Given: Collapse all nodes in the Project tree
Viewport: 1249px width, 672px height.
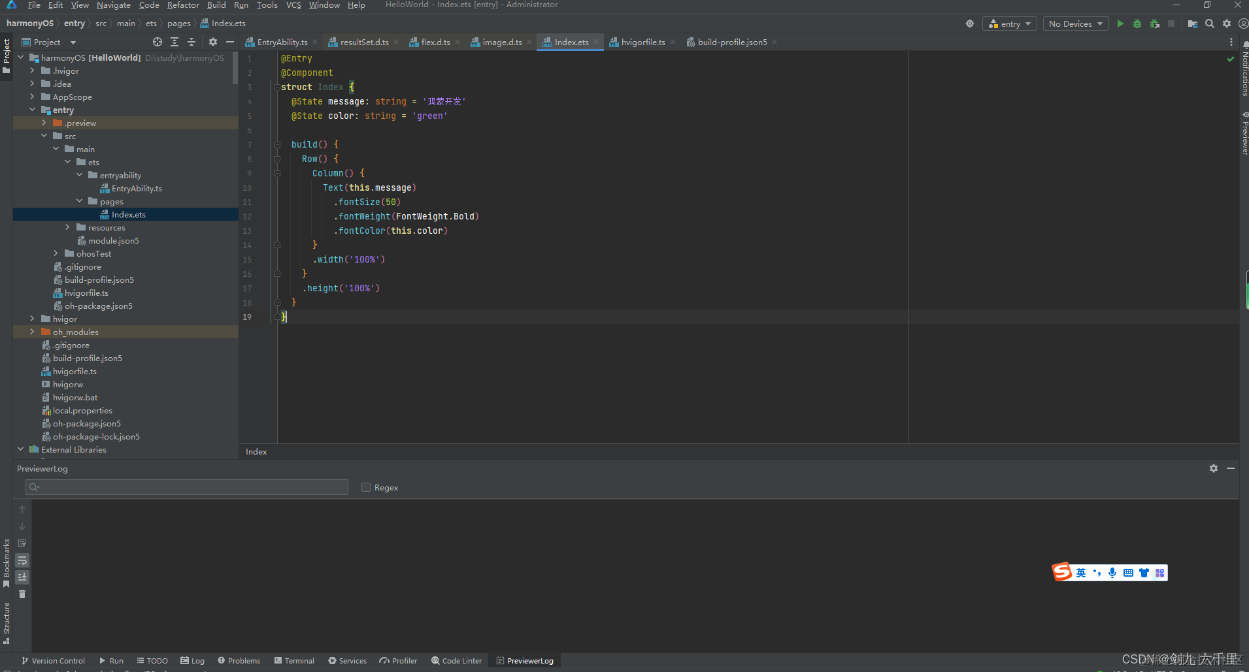Looking at the screenshot, I should [x=192, y=42].
